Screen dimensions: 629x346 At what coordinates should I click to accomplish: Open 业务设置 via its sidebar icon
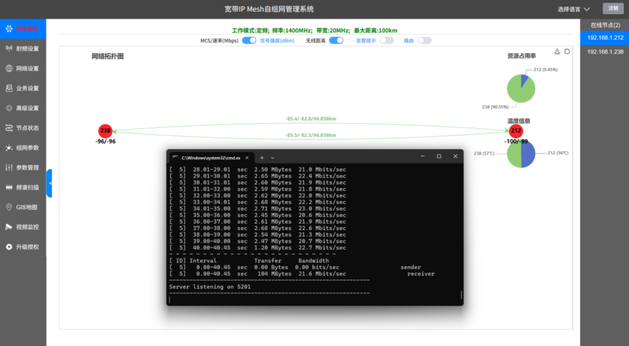9,88
